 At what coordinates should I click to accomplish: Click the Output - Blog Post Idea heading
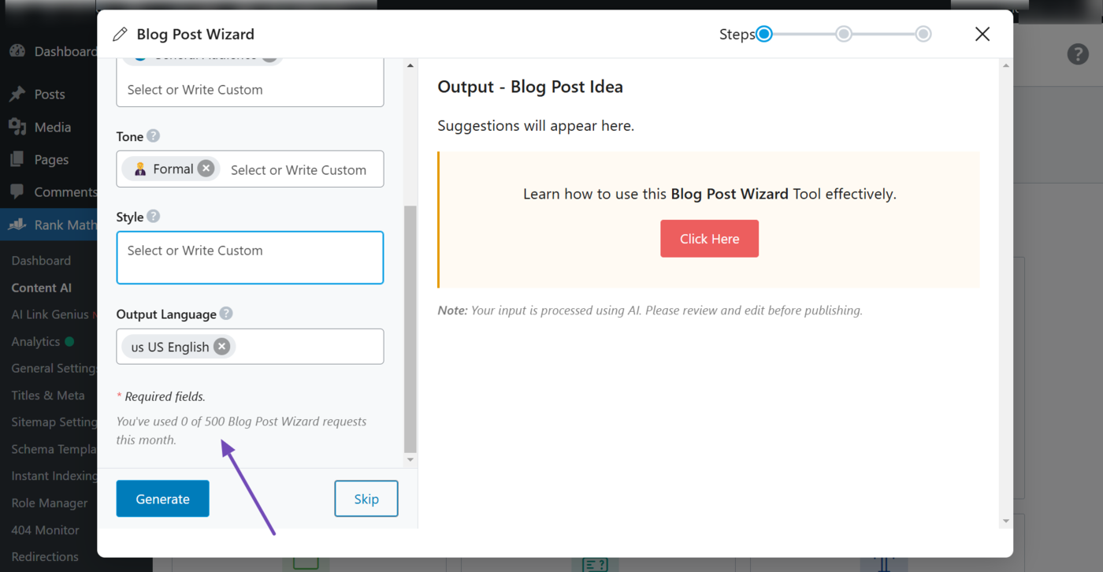(530, 87)
